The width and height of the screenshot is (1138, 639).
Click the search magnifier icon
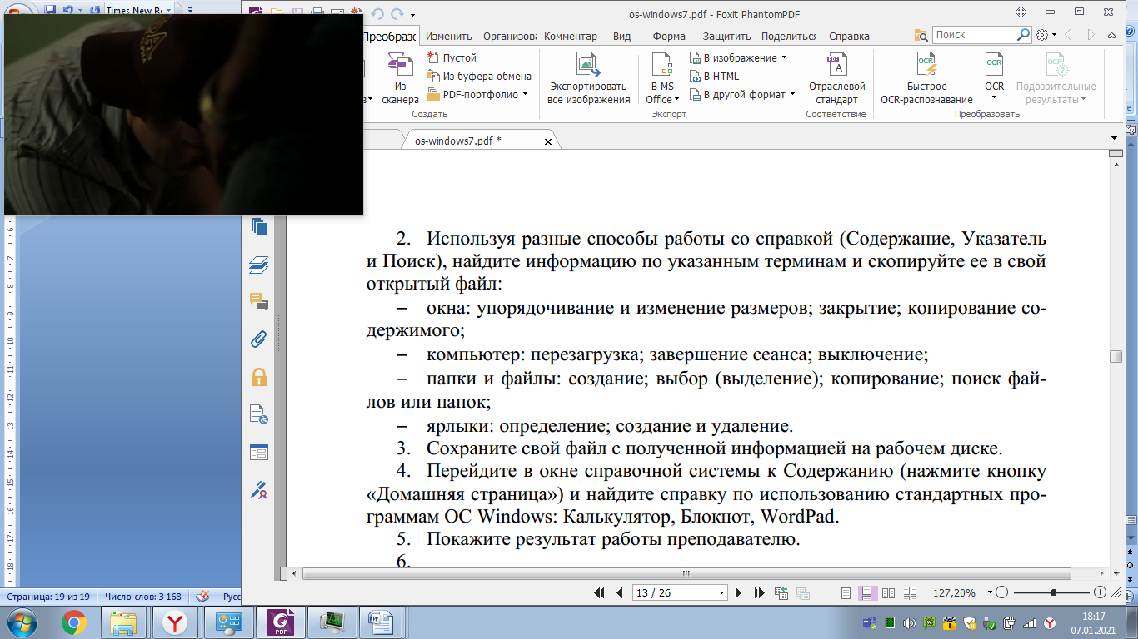coord(1023,35)
